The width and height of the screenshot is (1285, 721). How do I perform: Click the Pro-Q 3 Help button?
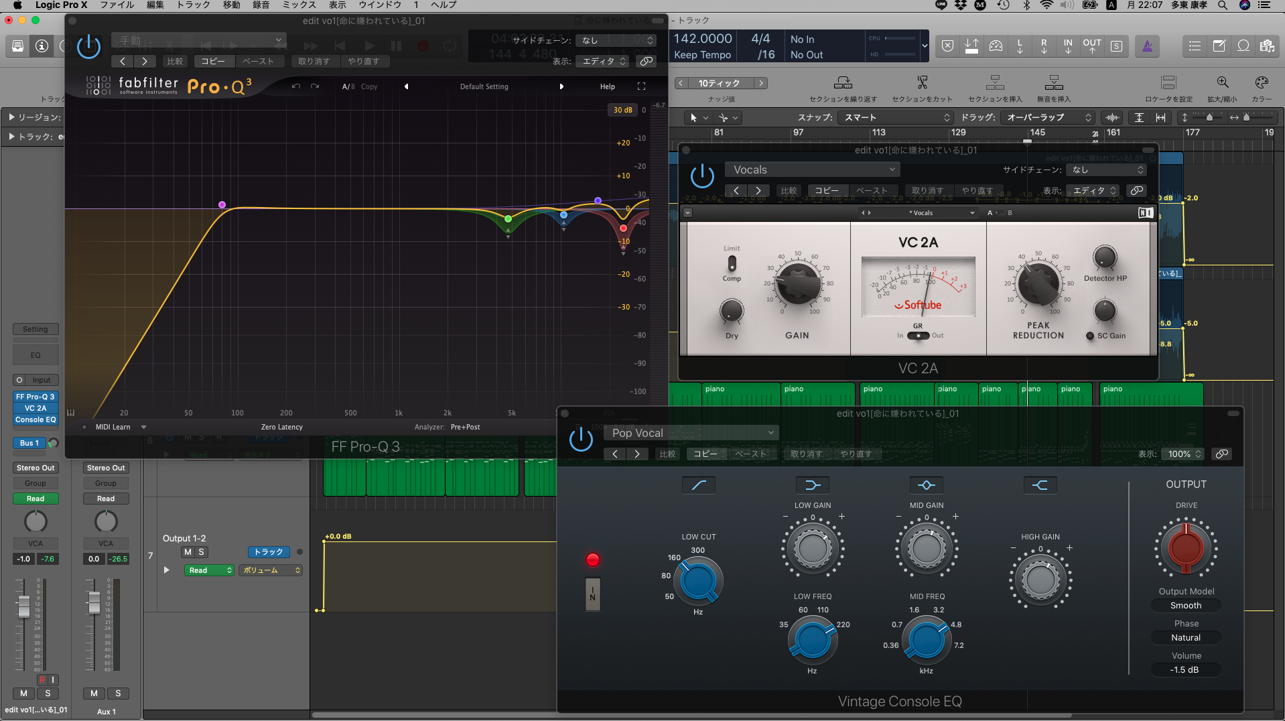607,86
